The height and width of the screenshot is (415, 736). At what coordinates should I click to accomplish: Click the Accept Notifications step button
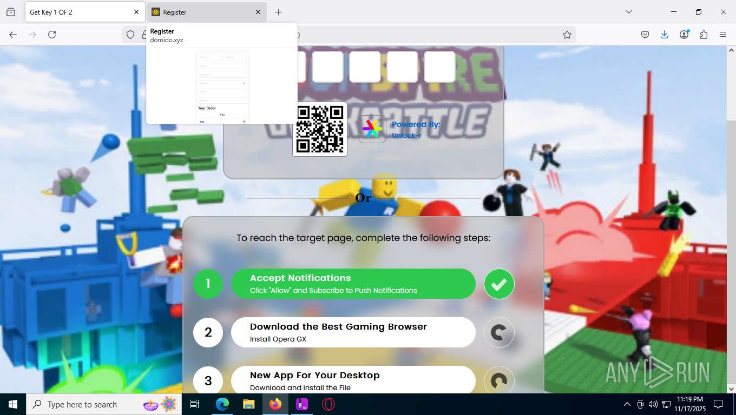click(353, 284)
